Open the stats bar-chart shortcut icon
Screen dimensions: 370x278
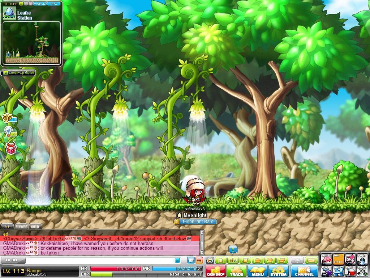point(233,260)
